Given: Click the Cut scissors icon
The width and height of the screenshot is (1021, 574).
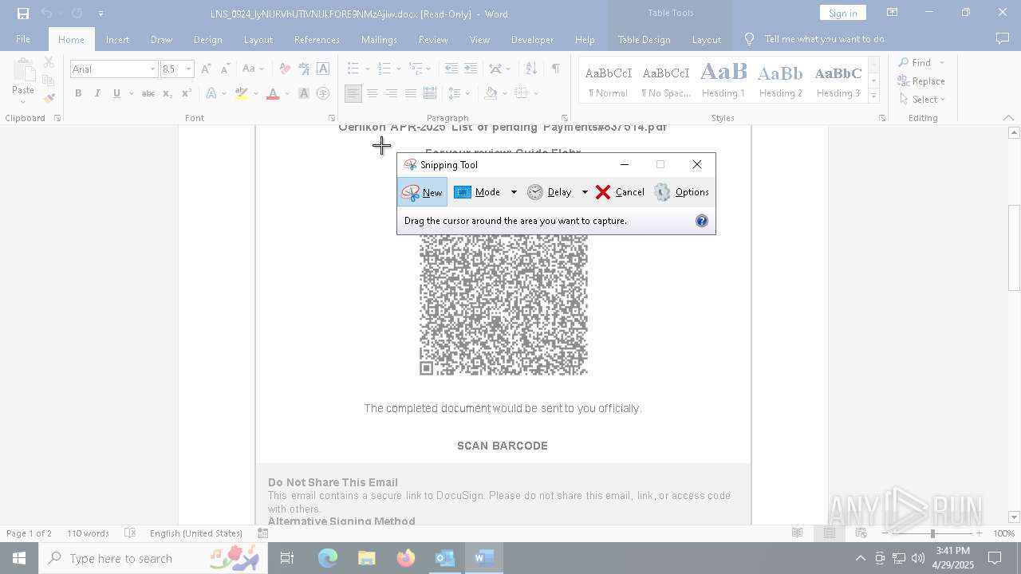Looking at the screenshot, I should (49, 62).
